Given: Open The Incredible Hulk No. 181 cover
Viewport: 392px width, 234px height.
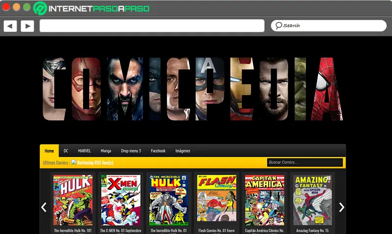Looking at the screenshot, I should click(73, 200).
